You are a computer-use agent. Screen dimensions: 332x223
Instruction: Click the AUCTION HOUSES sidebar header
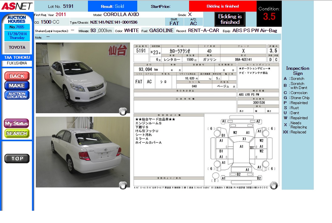pyautogui.click(x=17, y=20)
